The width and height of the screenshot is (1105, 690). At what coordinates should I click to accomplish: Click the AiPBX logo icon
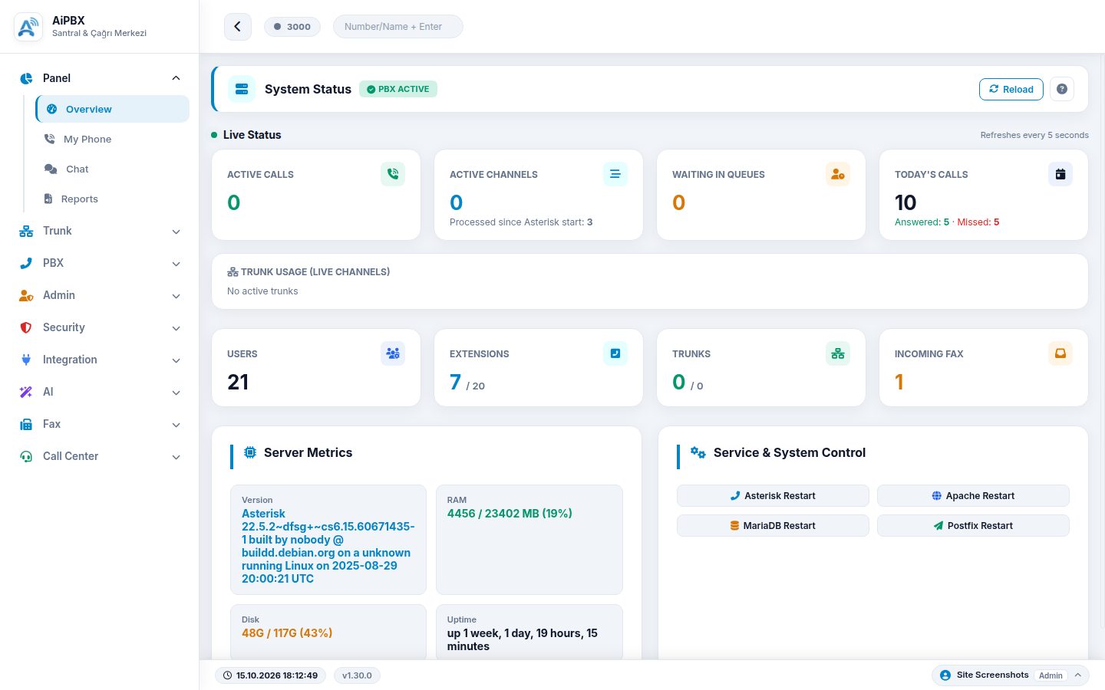[28, 27]
